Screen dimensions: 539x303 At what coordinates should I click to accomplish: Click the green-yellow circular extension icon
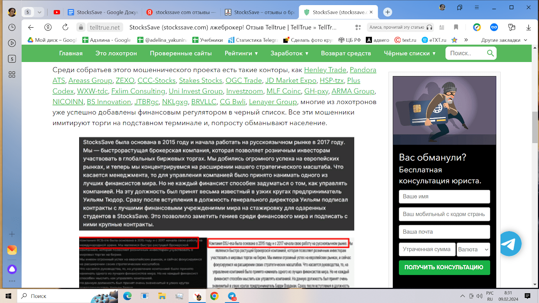[477, 27]
